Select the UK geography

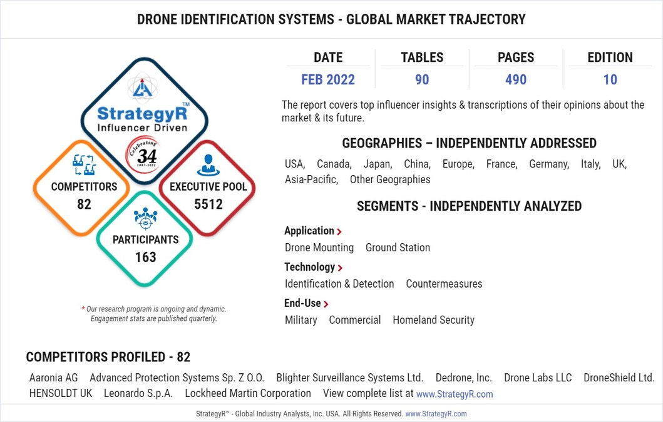tap(619, 164)
